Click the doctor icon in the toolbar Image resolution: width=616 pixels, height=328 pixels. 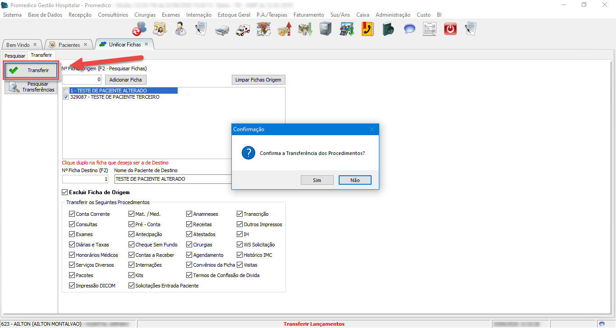(180, 29)
